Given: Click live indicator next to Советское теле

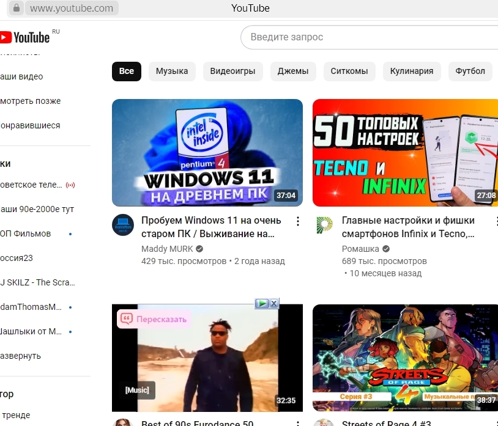Looking at the screenshot, I should coord(70,185).
